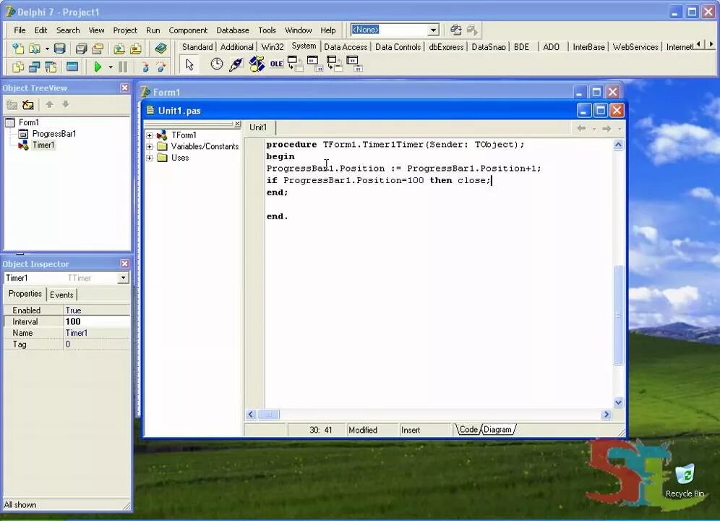This screenshot has width=720, height=521.
Task: Expand Uses node in code explorer
Action: (x=149, y=158)
